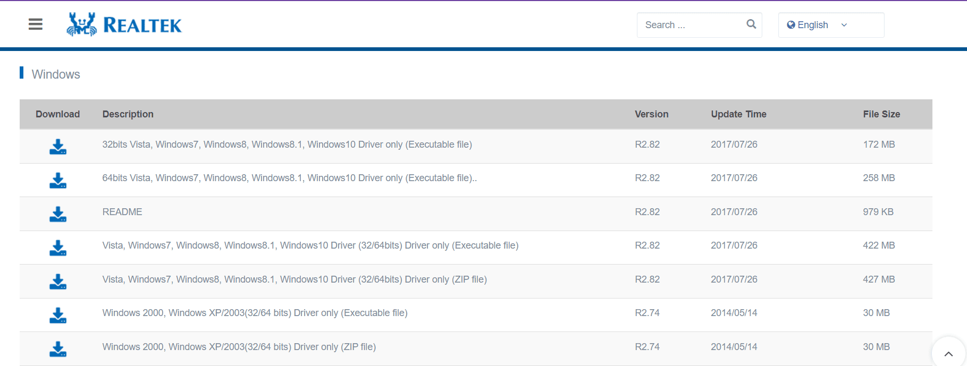Screen dimensions: 967x366
Task: Click the 422 MB file size cell
Action: pos(879,245)
